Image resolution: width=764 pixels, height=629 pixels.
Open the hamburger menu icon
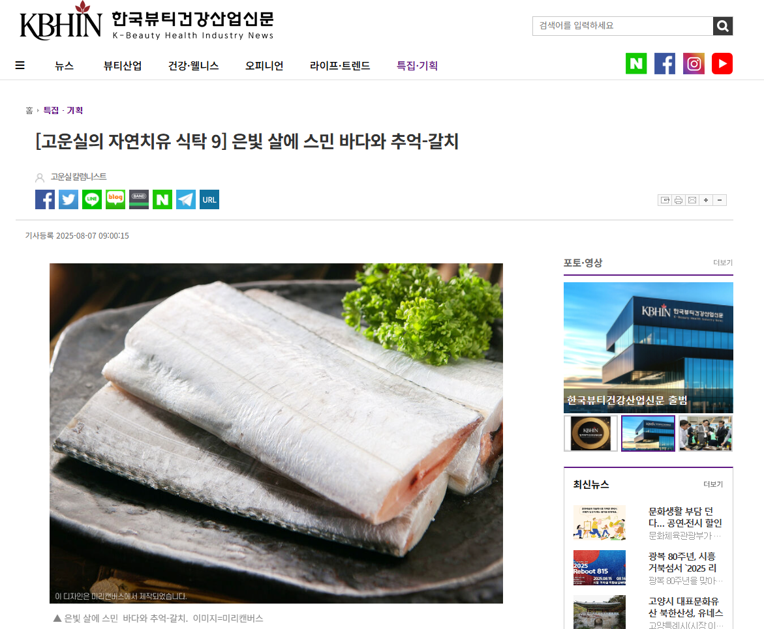tap(20, 65)
